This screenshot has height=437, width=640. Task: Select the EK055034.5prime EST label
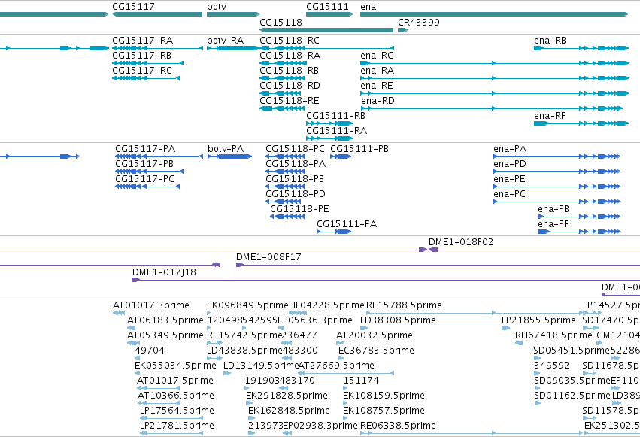coord(175,366)
